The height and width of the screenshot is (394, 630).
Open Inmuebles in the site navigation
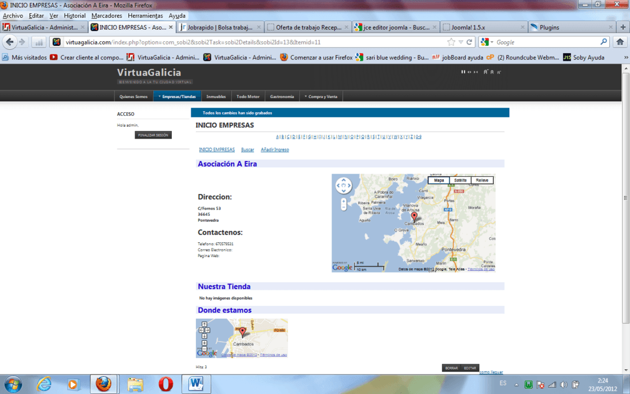[216, 96]
